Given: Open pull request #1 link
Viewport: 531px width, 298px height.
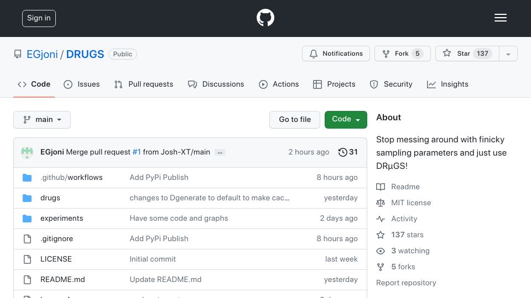Looking at the screenshot, I should (x=137, y=152).
